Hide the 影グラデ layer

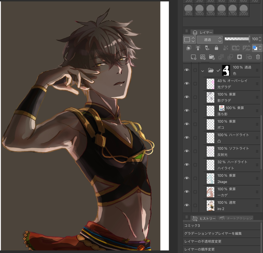187,97
